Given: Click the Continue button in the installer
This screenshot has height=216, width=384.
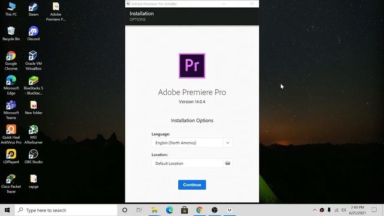Looking at the screenshot, I should (192, 185).
